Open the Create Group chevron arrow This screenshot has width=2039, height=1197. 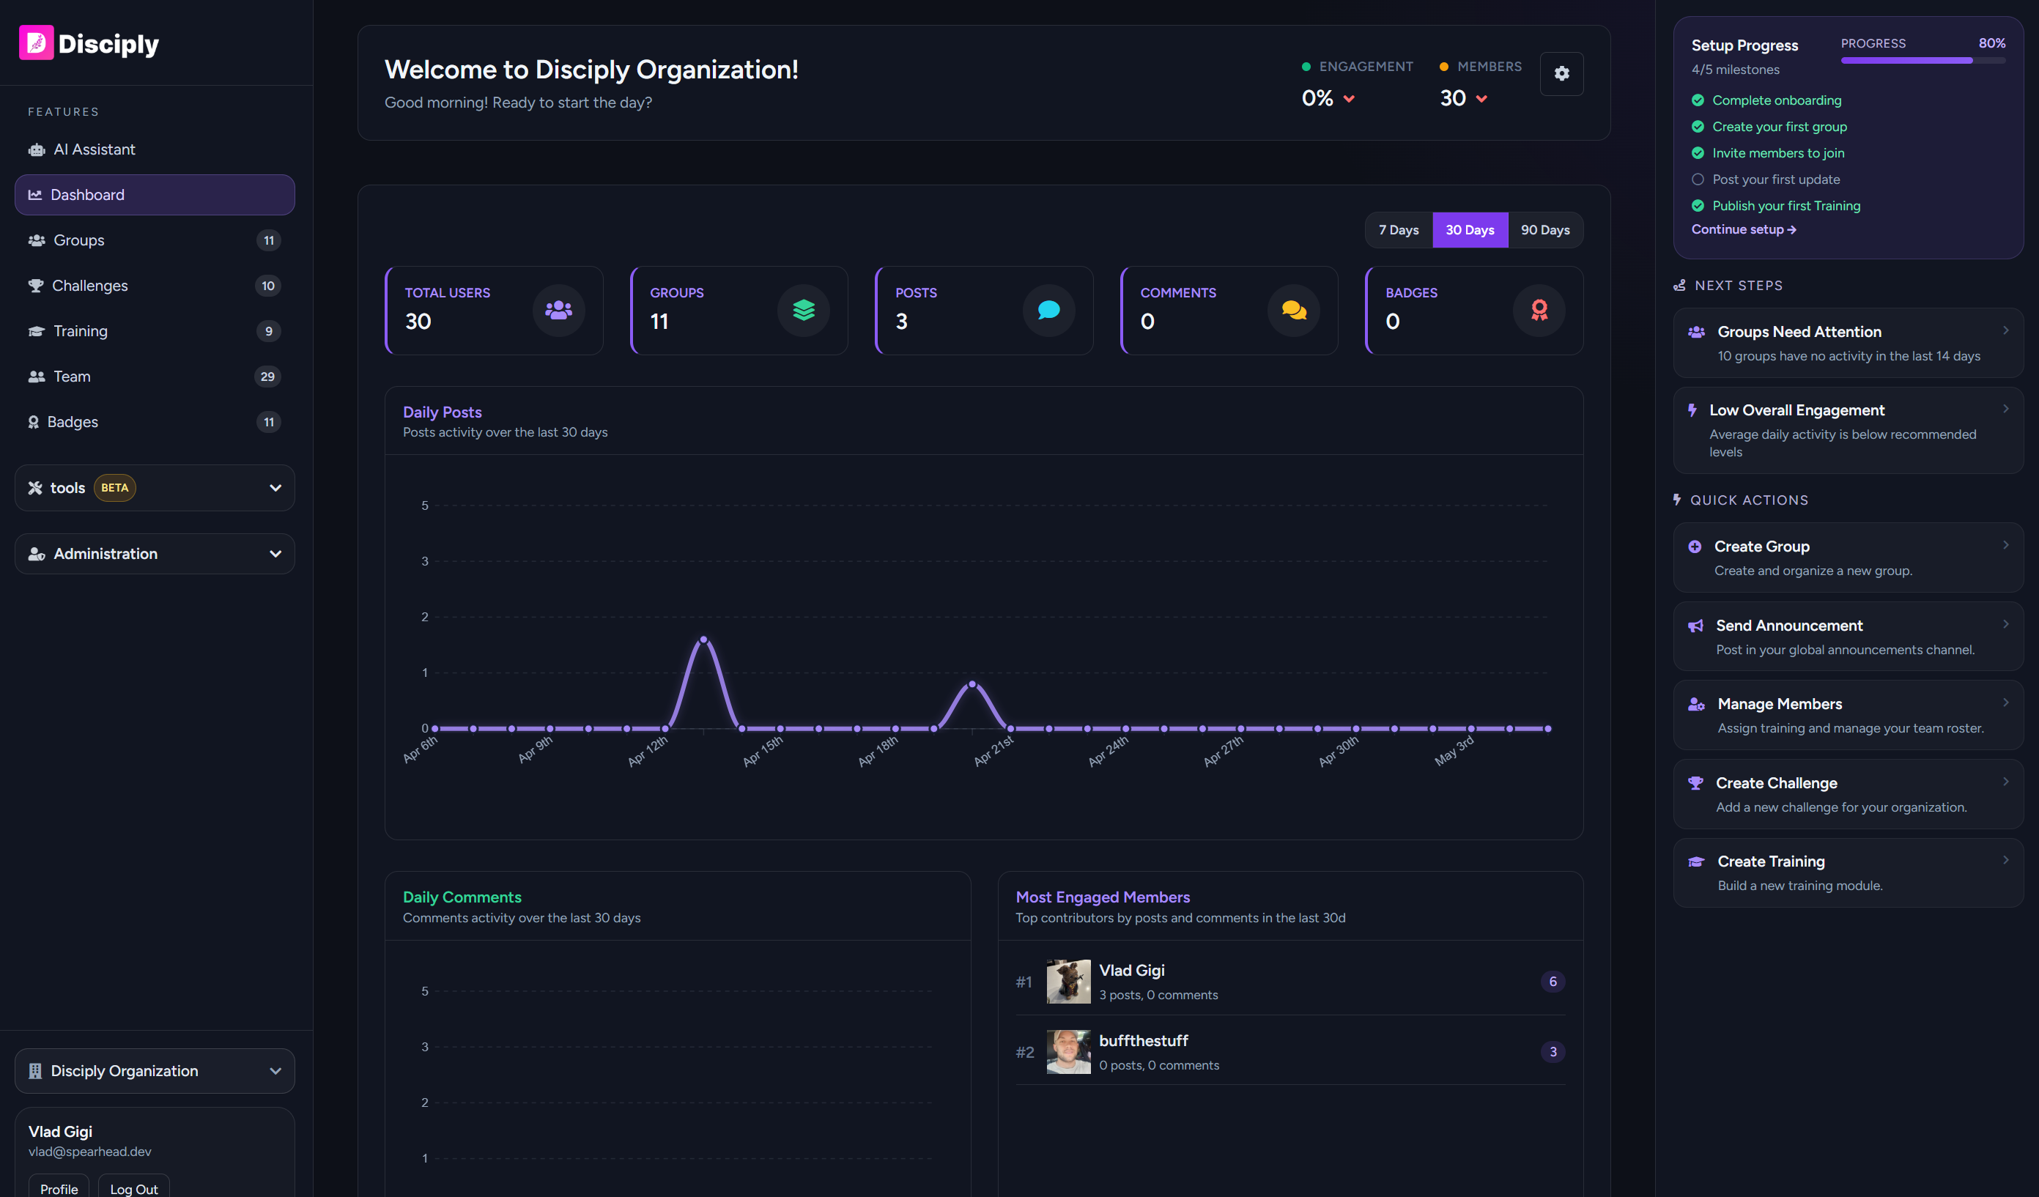click(2006, 545)
